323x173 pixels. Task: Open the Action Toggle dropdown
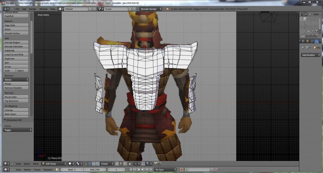point(18,130)
